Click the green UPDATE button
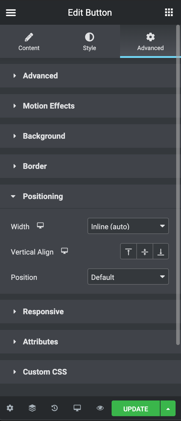The height and width of the screenshot is (421, 181). tap(136, 409)
